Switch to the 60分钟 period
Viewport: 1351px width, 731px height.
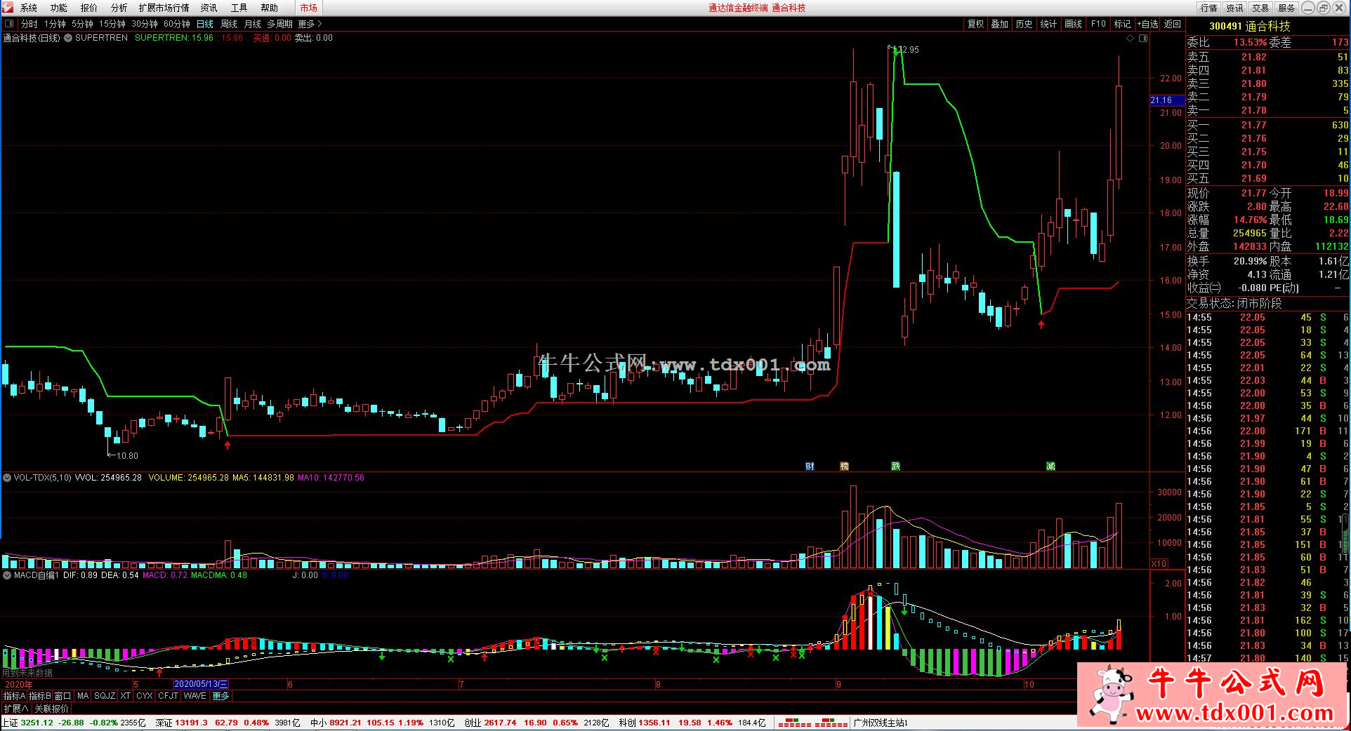tap(177, 24)
